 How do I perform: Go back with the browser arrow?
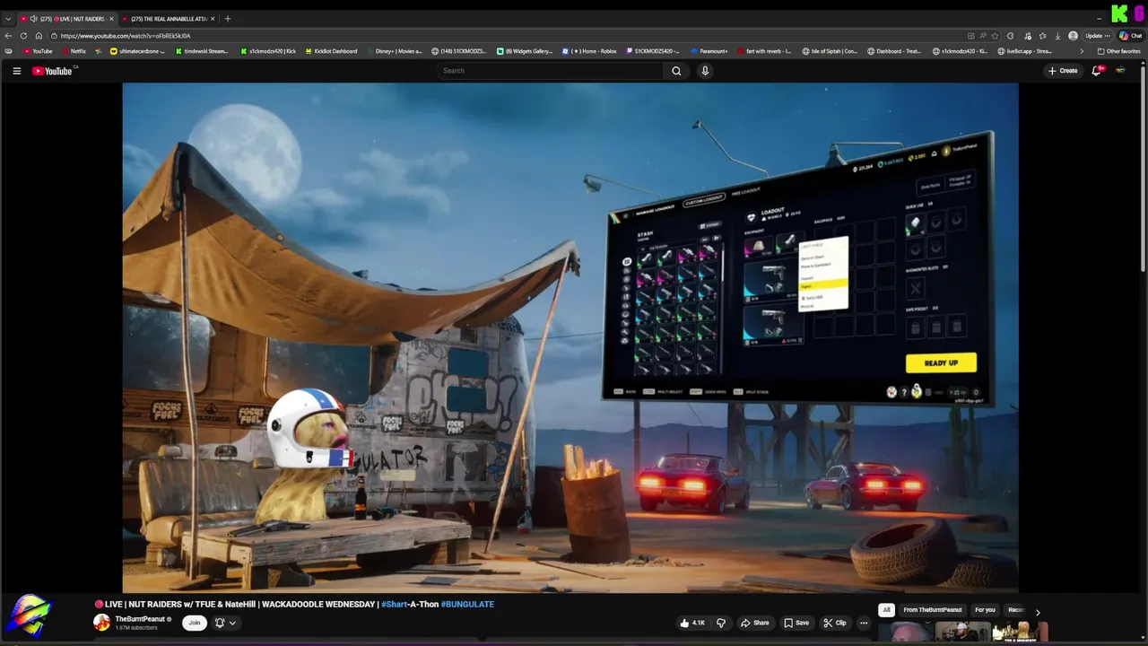9,36
